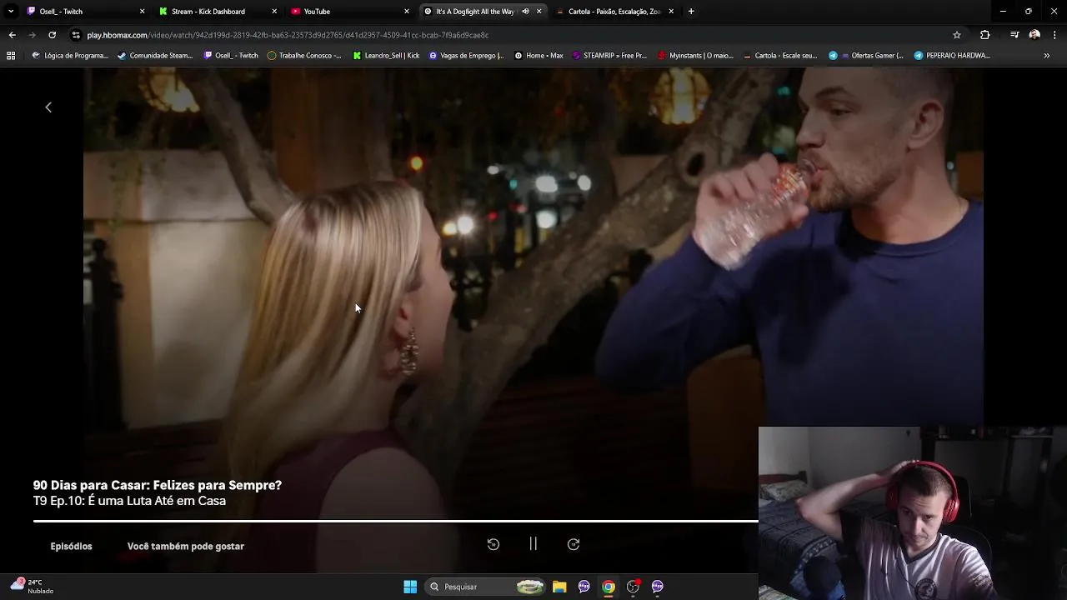Open the Chrome profile avatar
The height and width of the screenshot is (600, 1067).
pos(1034,35)
